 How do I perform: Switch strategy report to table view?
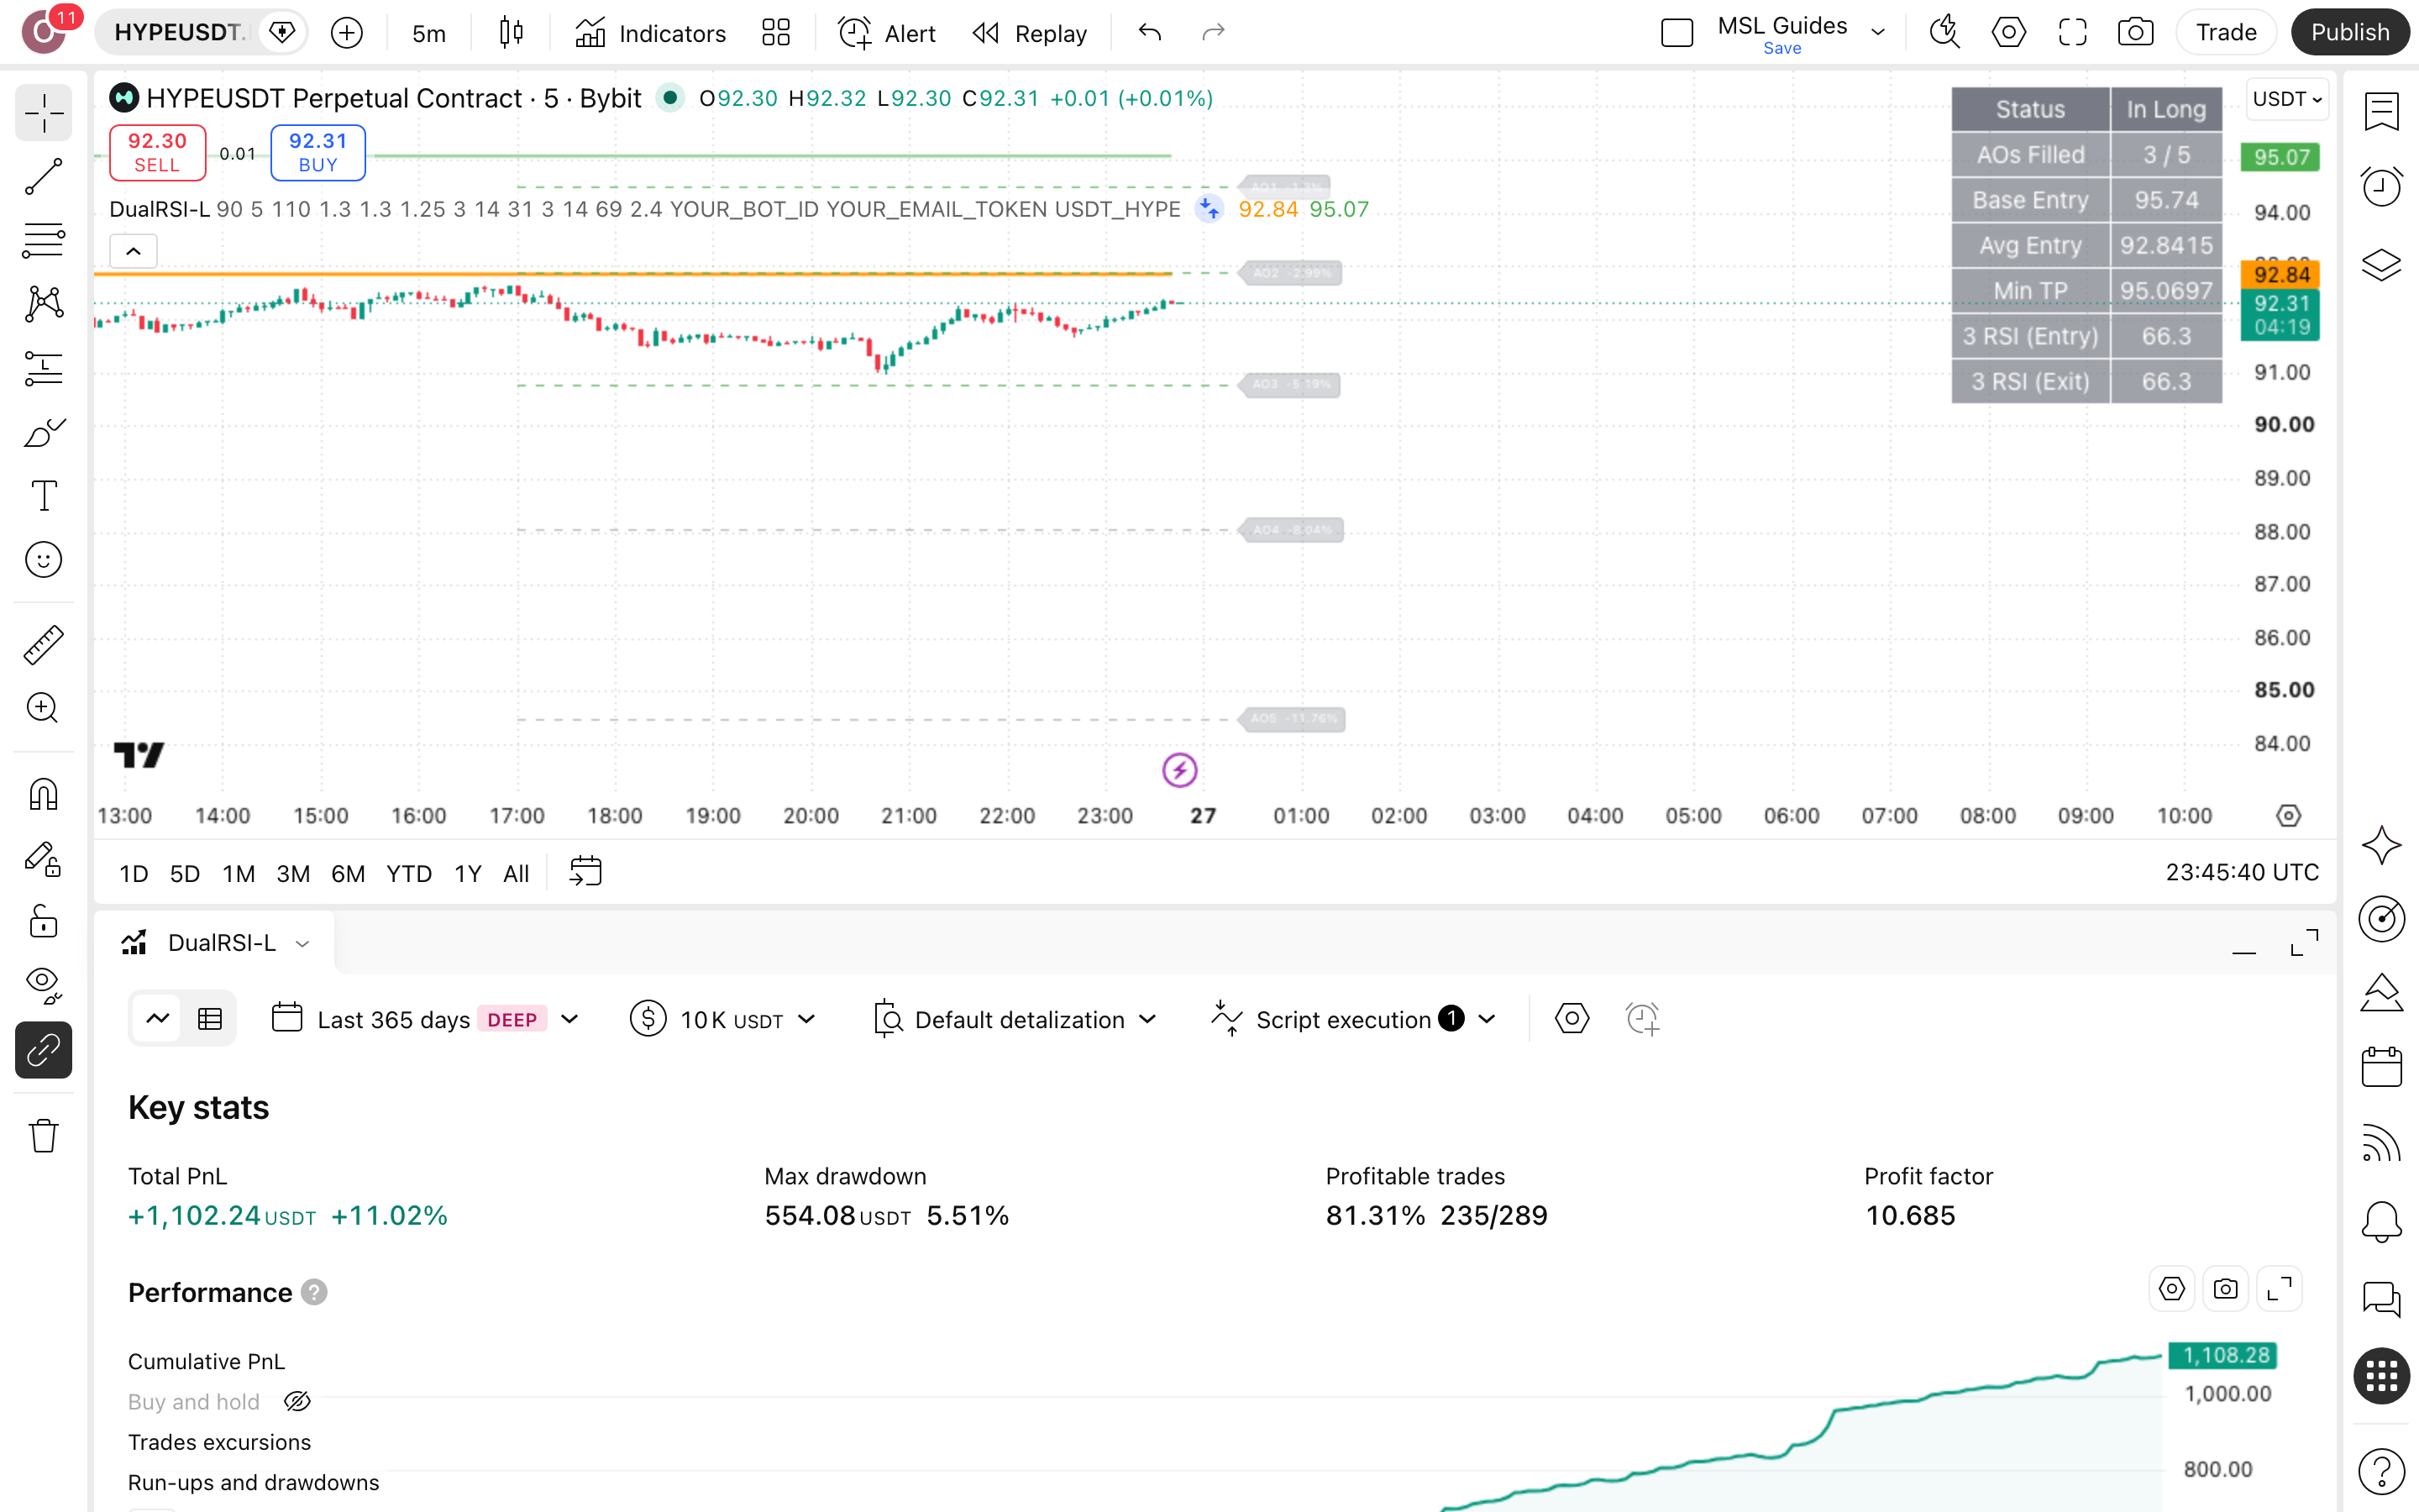click(x=210, y=1019)
